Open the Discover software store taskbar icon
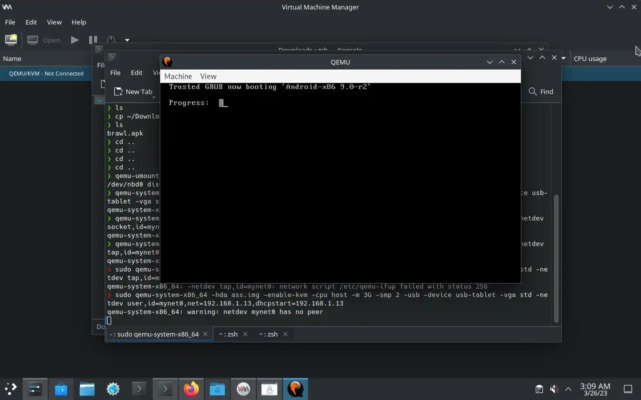 pos(61,389)
